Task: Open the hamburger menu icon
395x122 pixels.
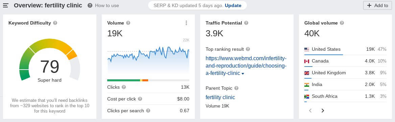Action: tap(5, 5)
